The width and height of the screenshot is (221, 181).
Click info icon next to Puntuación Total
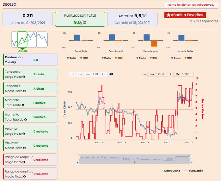coord(15,62)
